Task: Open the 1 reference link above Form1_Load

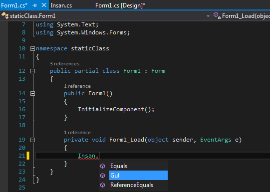Action: (77, 133)
